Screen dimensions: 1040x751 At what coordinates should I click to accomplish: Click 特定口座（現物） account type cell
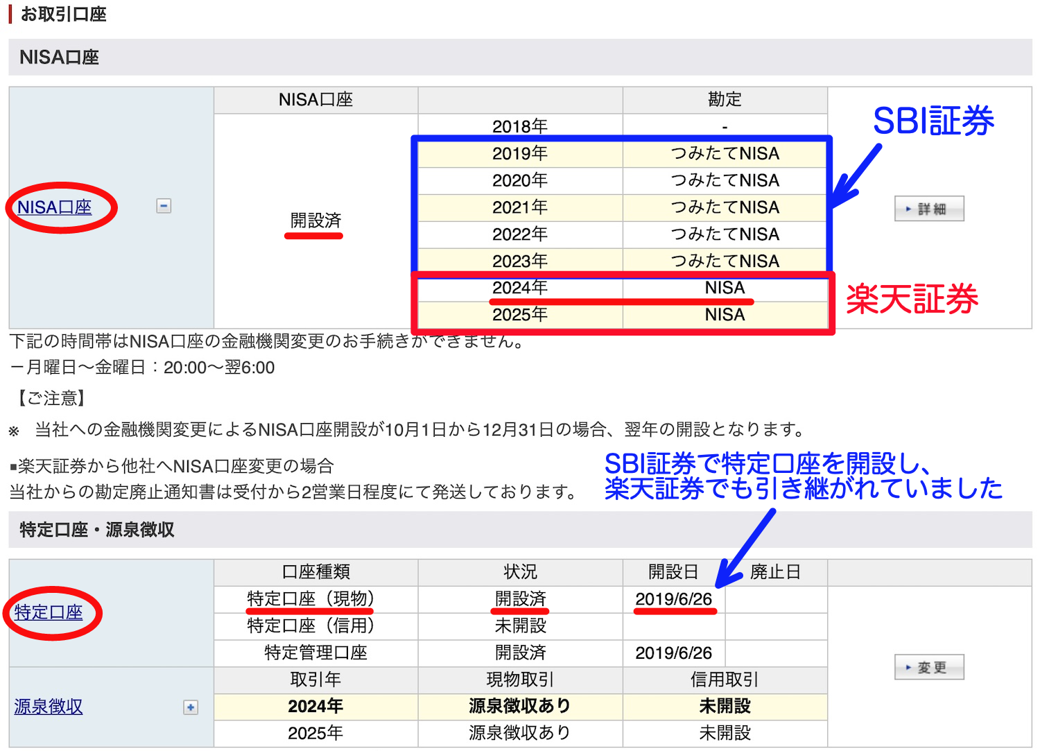[x=316, y=598]
